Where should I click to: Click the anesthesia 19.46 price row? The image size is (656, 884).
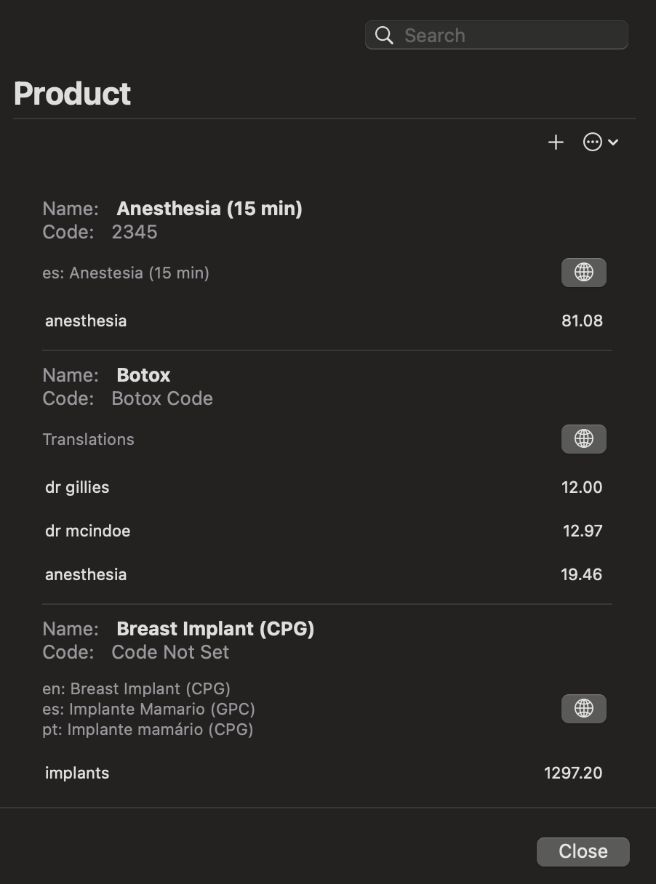[324, 574]
